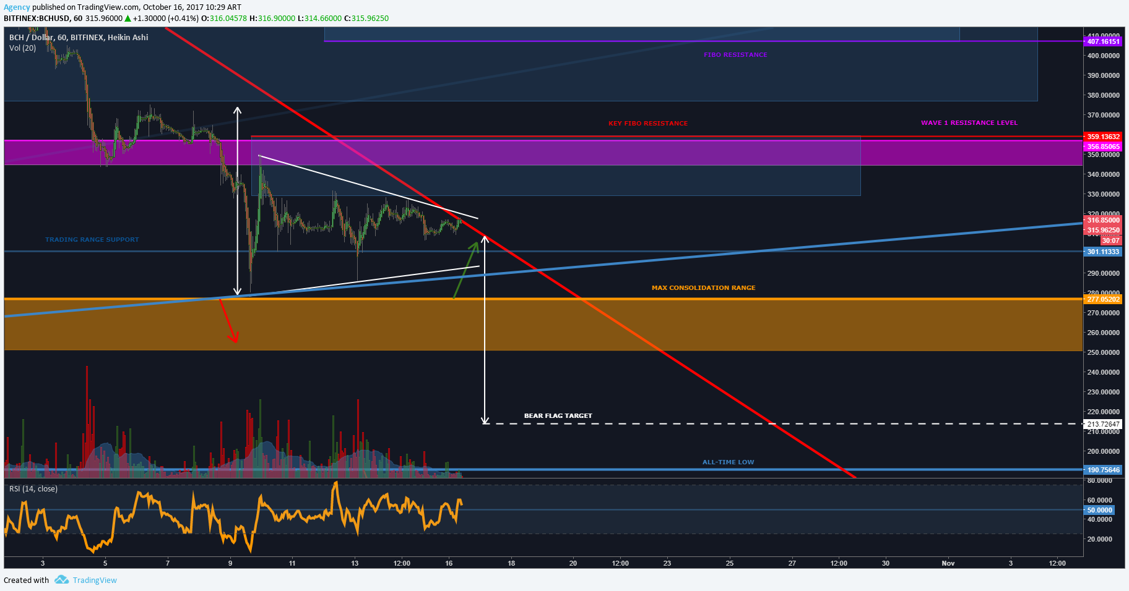1129x591 pixels.
Task: Open the TradingView footer link
Action: click(95, 580)
